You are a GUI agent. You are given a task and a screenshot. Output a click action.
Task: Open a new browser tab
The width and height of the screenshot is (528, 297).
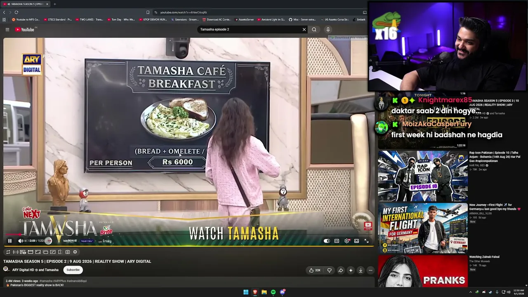pyautogui.click(x=54, y=4)
